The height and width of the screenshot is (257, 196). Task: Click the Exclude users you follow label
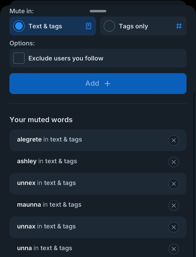(66, 58)
